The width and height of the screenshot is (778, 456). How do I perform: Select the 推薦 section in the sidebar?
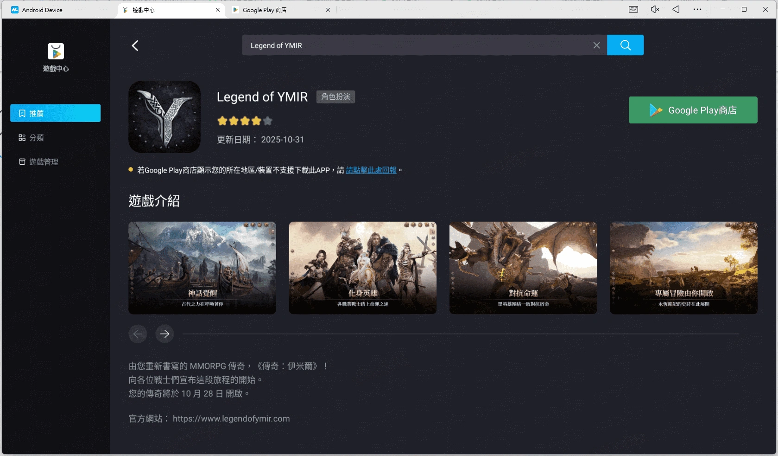55,113
